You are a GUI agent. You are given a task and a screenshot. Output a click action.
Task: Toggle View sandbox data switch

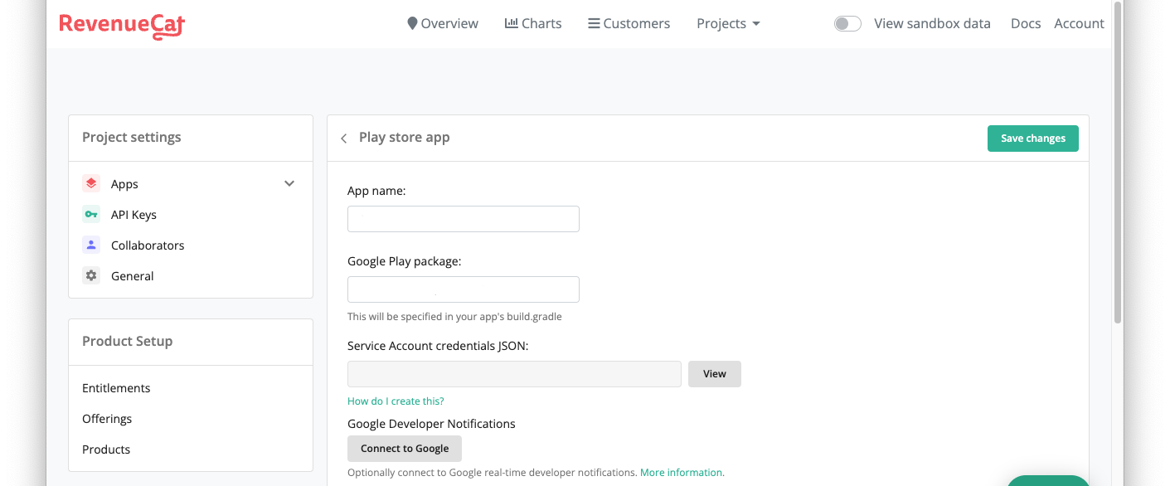tap(847, 23)
